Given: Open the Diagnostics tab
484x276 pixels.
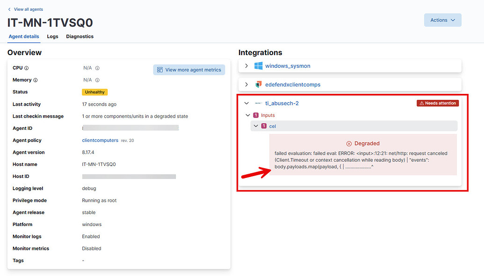Looking at the screenshot, I should (x=79, y=36).
